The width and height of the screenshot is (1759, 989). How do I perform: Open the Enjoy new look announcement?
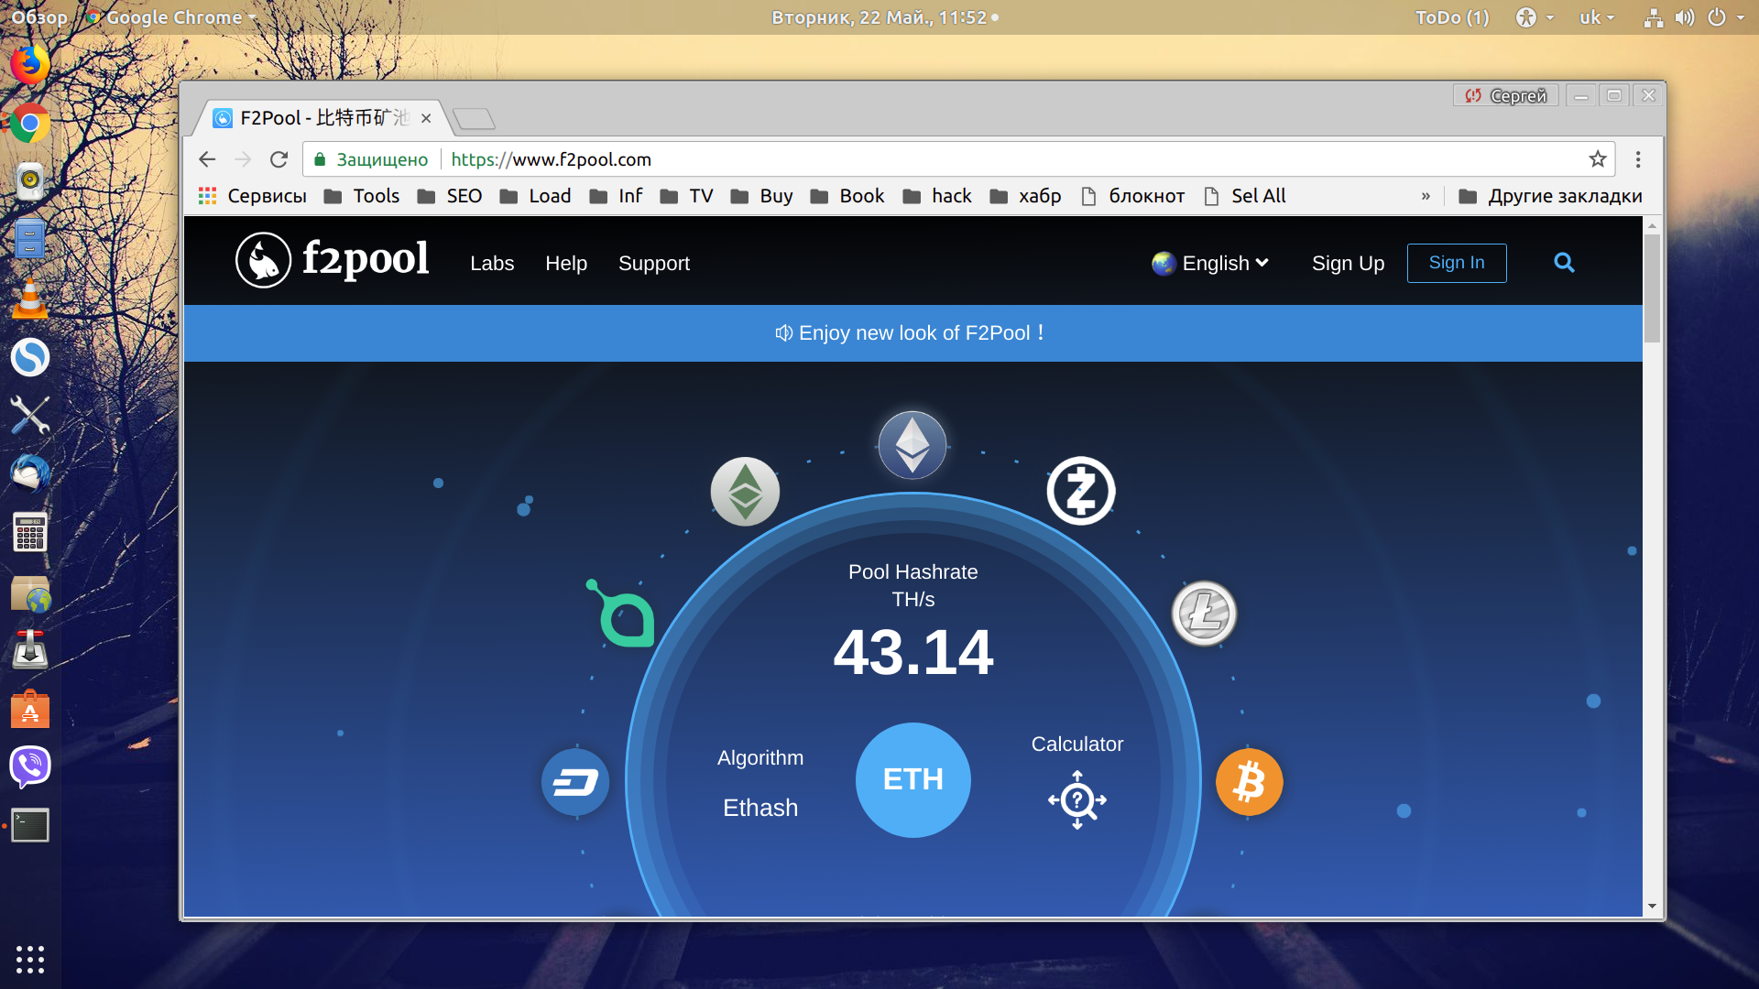click(912, 333)
